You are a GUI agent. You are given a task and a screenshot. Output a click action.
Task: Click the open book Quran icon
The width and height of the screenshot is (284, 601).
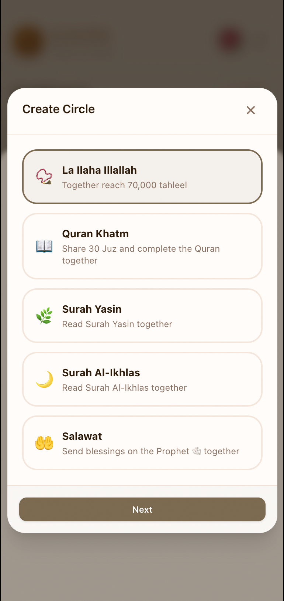click(44, 246)
